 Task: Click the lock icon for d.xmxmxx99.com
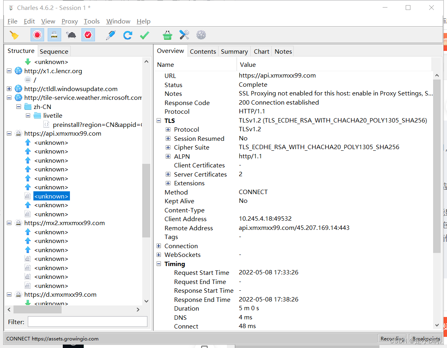18,294
